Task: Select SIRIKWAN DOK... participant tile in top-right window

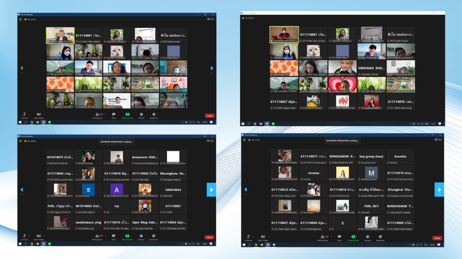Action: pyautogui.click(x=372, y=68)
